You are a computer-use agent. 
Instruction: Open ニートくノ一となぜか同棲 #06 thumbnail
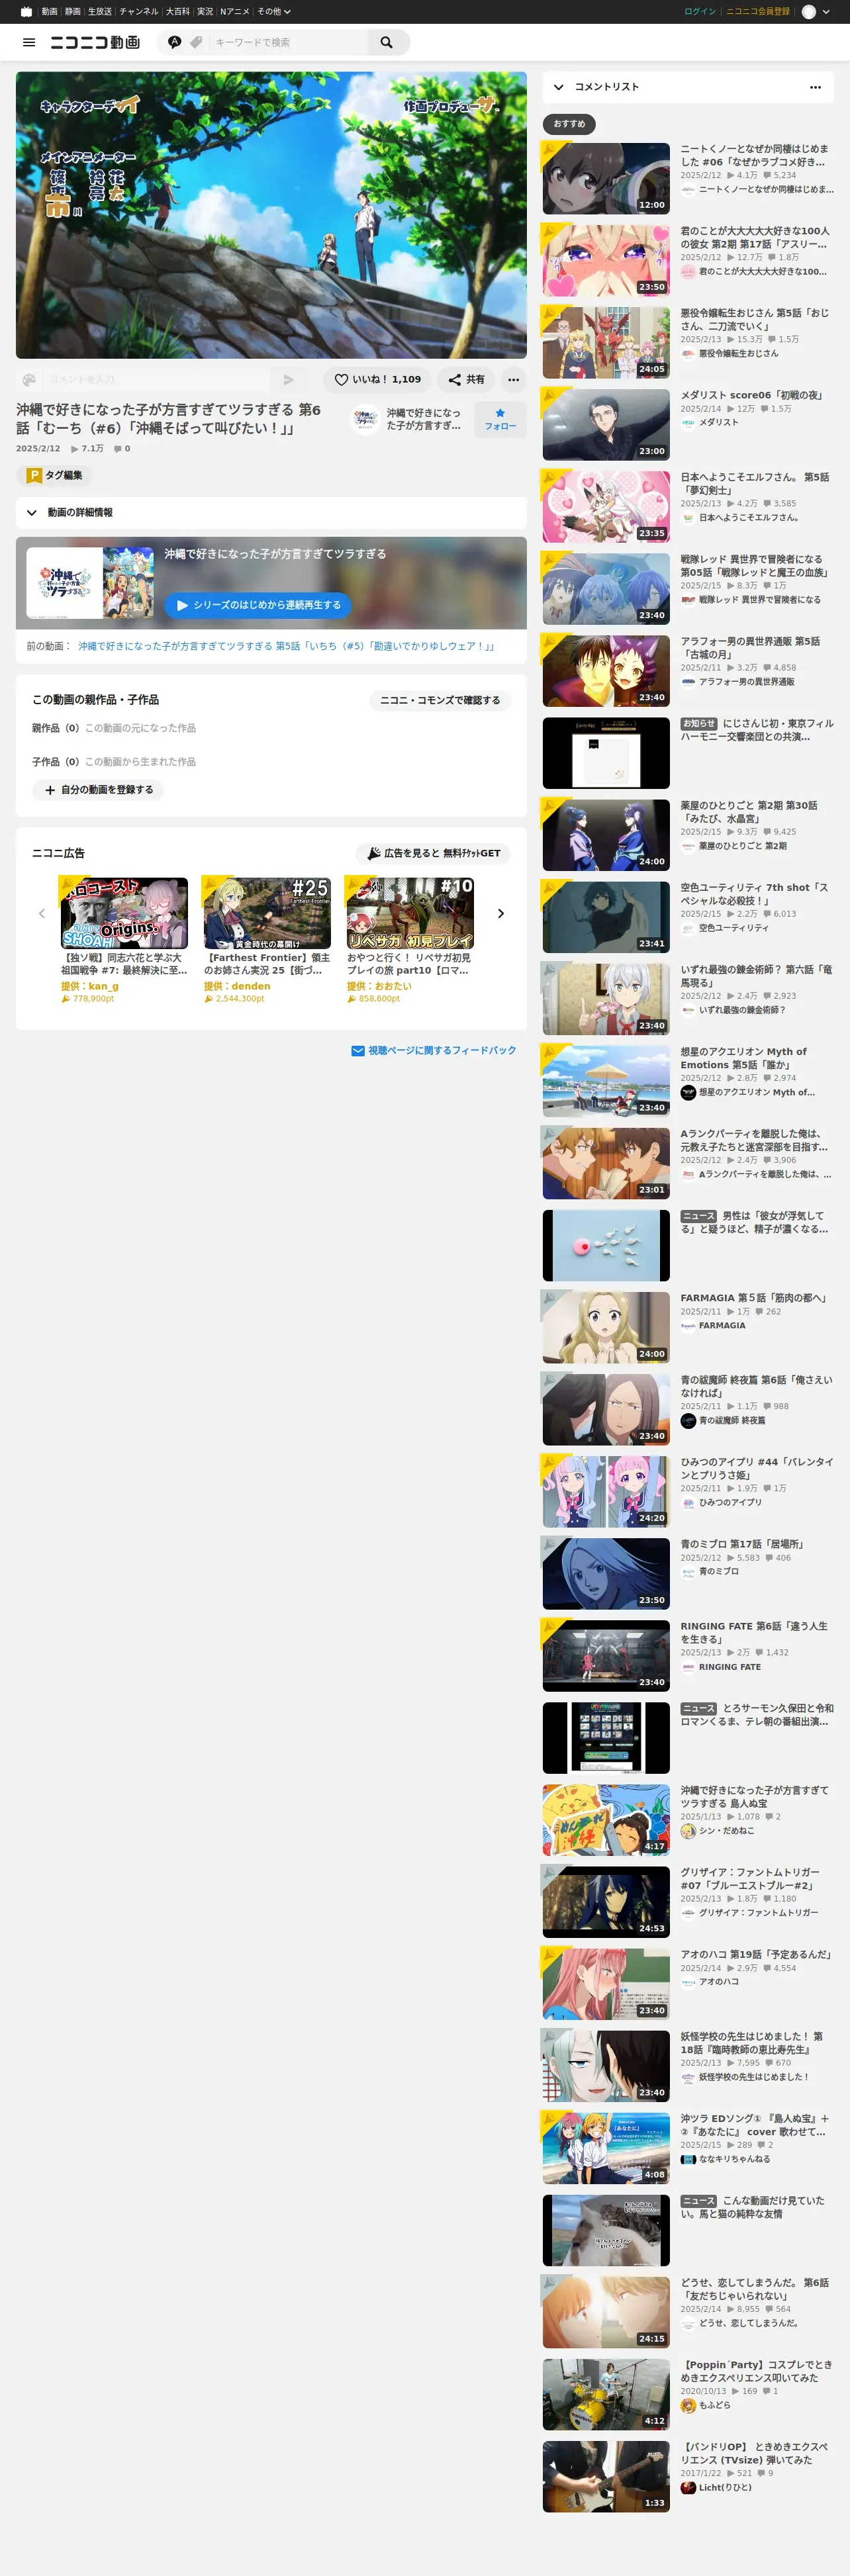[606, 178]
